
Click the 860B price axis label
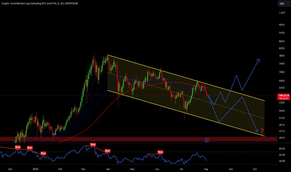click(282, 41)
